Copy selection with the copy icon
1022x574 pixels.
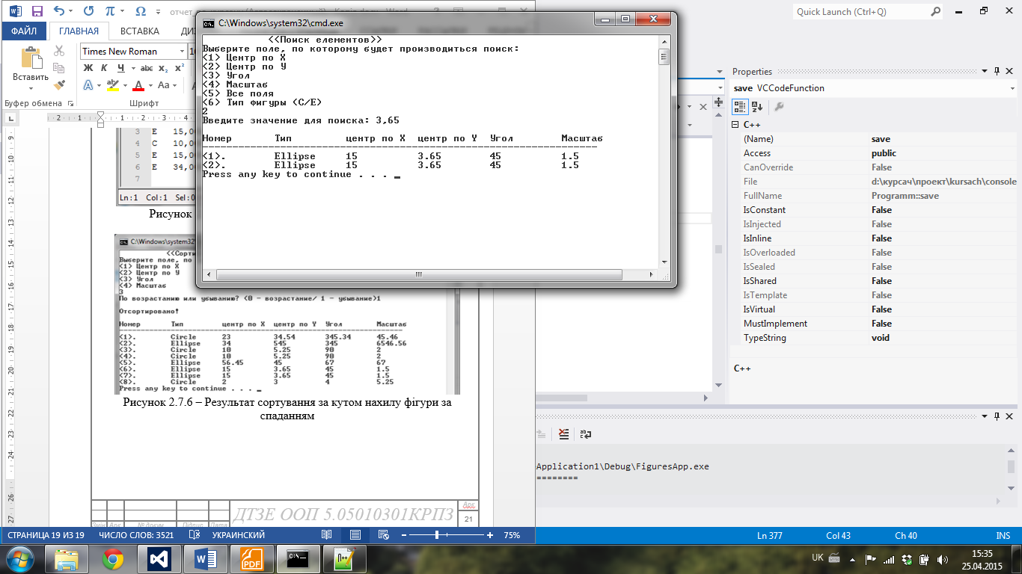(60, 68)
